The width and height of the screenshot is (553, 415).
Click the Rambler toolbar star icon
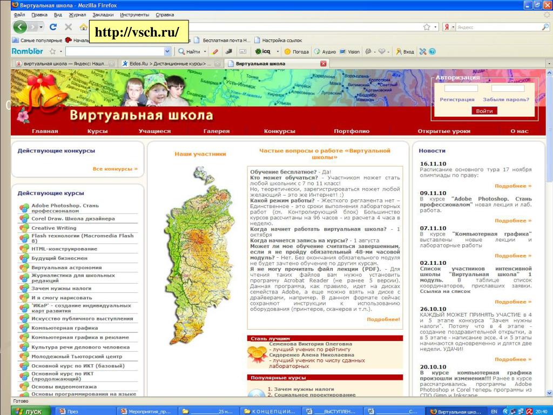click(52, 51)
